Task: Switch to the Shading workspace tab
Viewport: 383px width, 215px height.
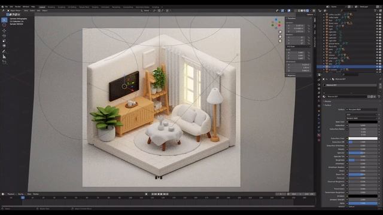Action: coord(95,7)
